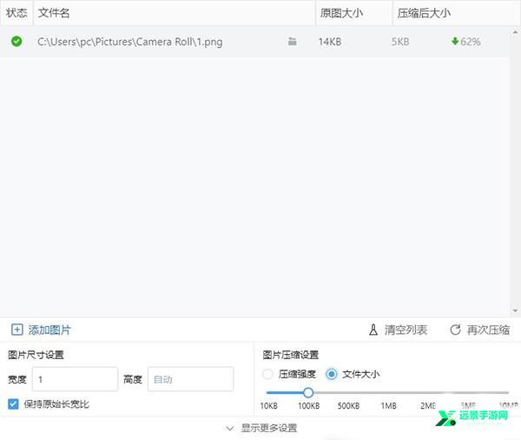This screenshot has height=440, width=521.
Task: Click the 图片压缩设置 section title
Action: [290, 355]
